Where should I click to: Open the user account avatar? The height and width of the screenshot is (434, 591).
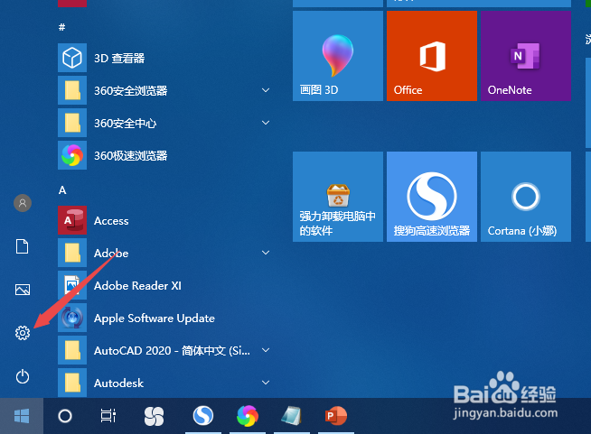click(23, 203)
